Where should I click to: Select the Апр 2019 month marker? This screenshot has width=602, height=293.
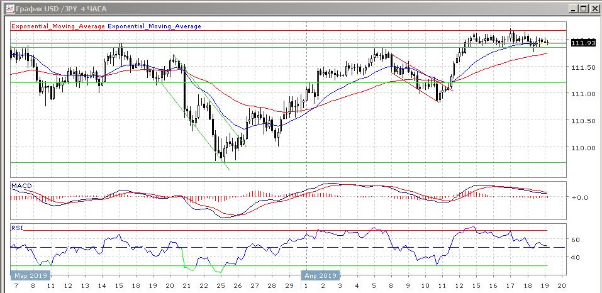[322, 275]
